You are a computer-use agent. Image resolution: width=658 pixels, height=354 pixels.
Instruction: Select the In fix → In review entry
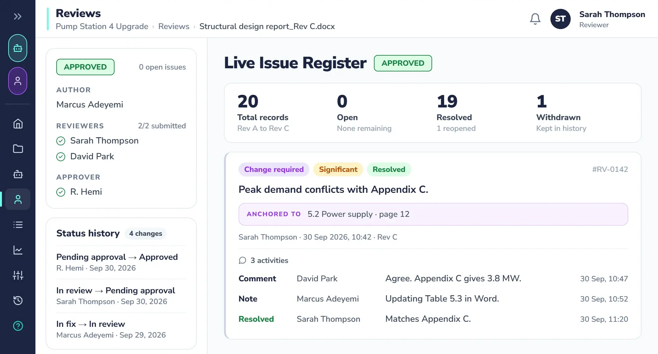121,329
